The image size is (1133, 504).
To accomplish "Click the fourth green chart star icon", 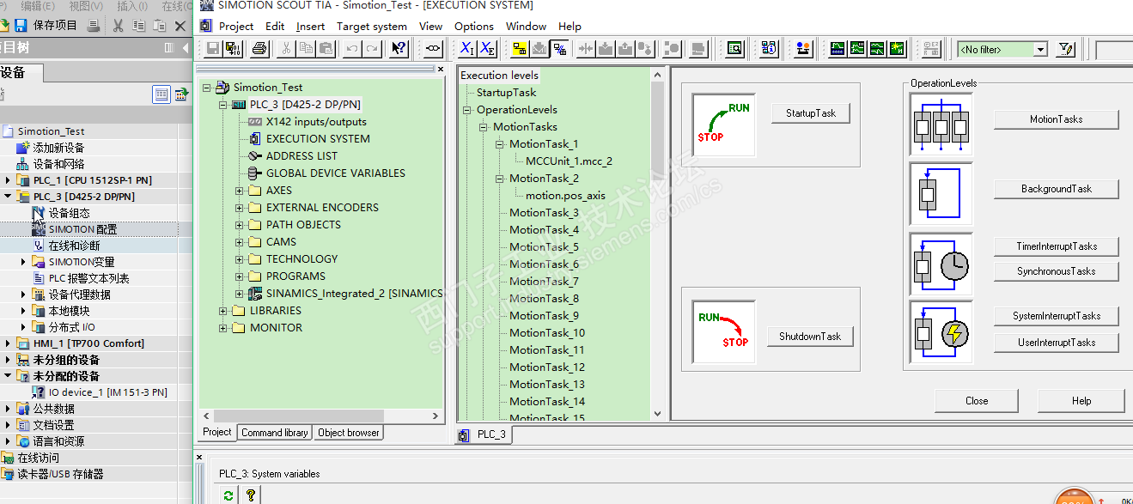I will (x=897, y=49).
